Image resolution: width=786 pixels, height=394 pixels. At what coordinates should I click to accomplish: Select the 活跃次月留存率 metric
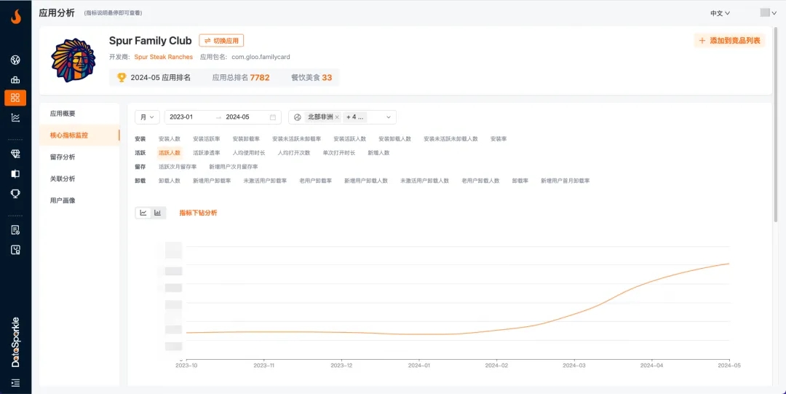click(x=178, y=167)
